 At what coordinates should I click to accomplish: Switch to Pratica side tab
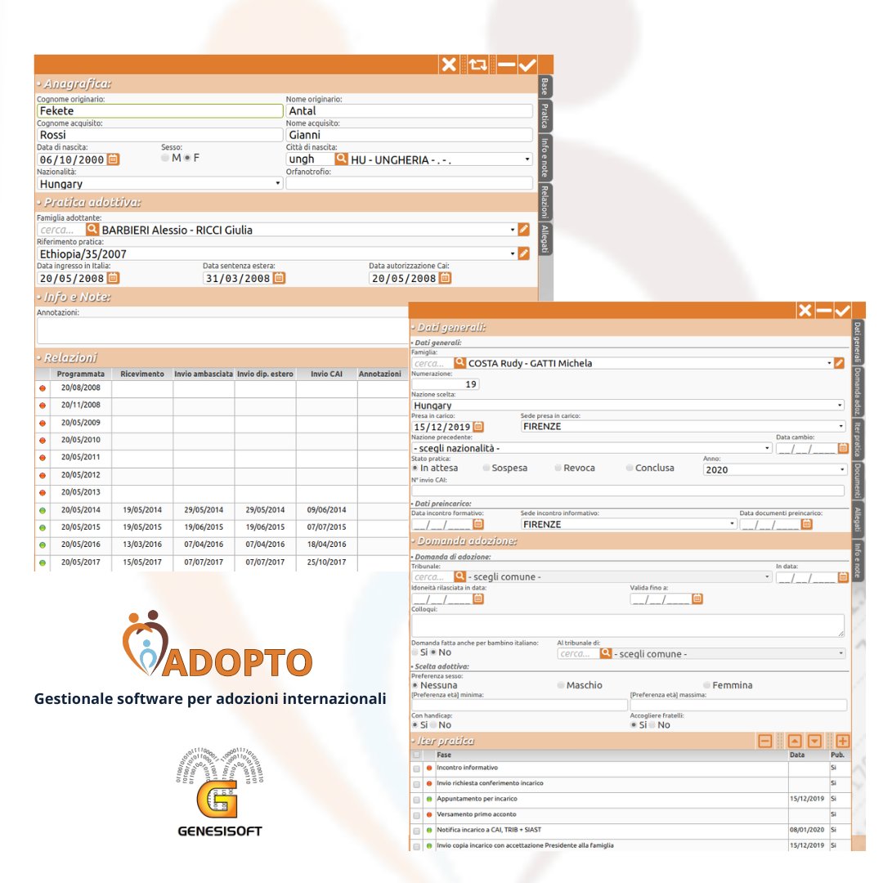(x=545, y=115)
